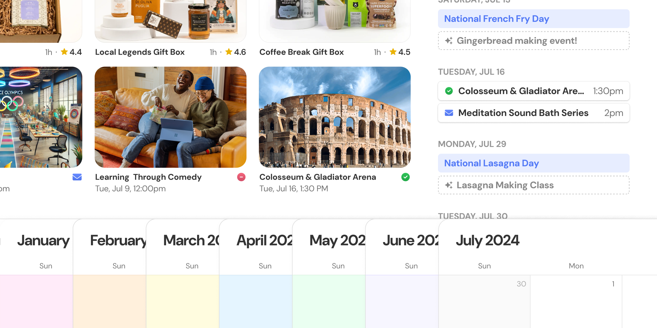Select day 30 cell in July calendar
This screenshot has width=657, height=328.
[485, 302]
